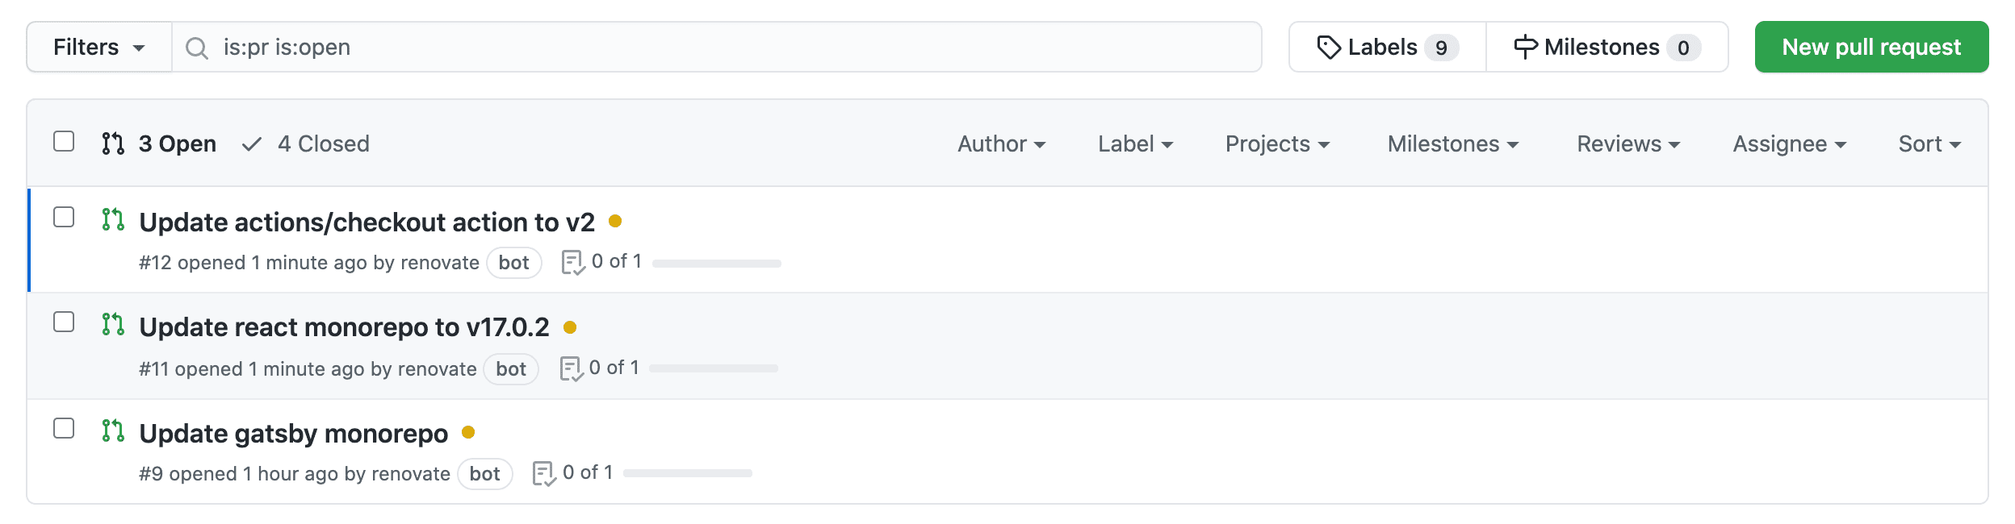Viewport: 2015px width, 524px height.
Task: Click pending status dot on react monorepo PR
Action: (x=570, y=327)
